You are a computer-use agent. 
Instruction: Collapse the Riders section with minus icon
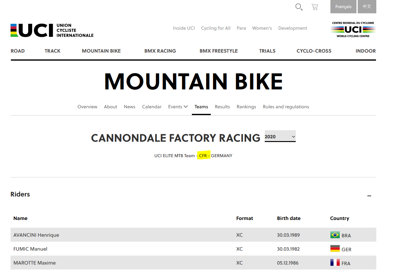[x=369, y=196]
